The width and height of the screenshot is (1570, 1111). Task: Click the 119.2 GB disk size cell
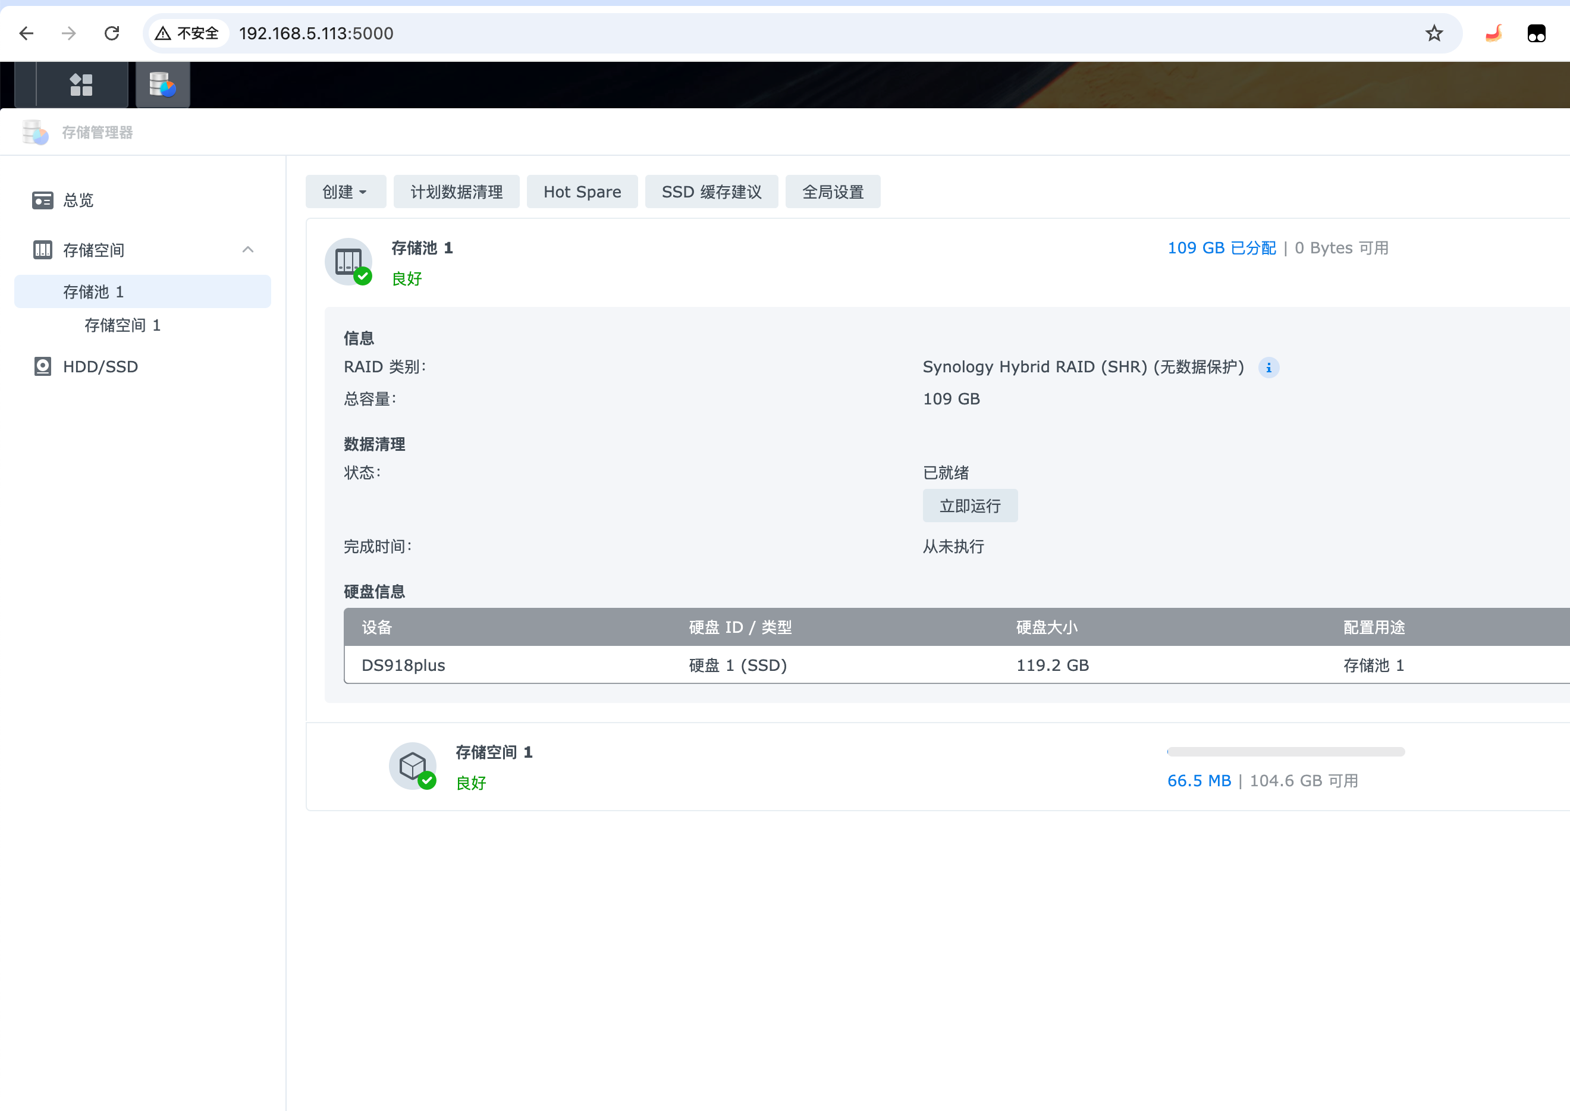[x=1052, y=665]
